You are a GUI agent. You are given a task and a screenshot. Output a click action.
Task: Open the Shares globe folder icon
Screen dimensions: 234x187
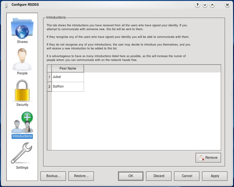(x=22, y=28)
